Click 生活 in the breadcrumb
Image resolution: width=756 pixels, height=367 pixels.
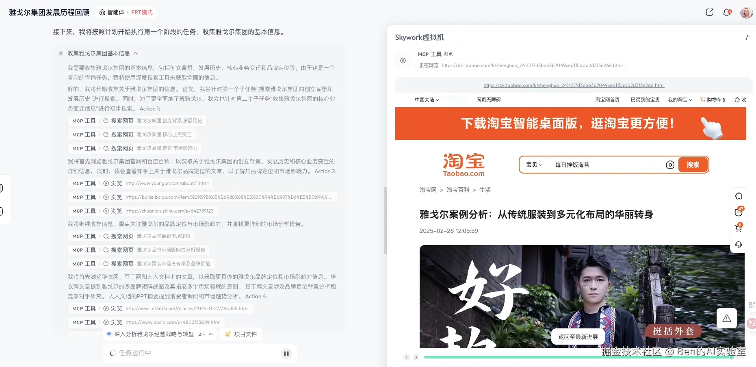(485, 190)
